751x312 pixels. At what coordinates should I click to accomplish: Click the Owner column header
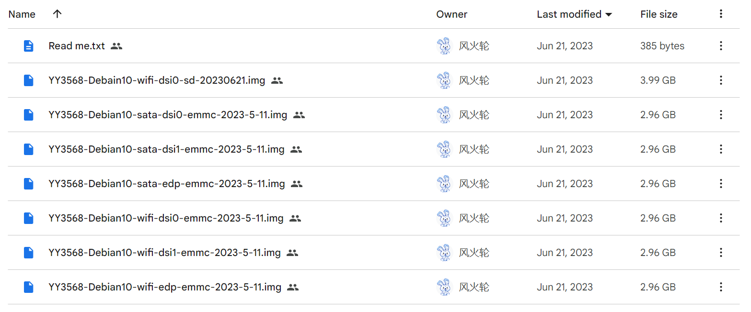click(451, 14)
